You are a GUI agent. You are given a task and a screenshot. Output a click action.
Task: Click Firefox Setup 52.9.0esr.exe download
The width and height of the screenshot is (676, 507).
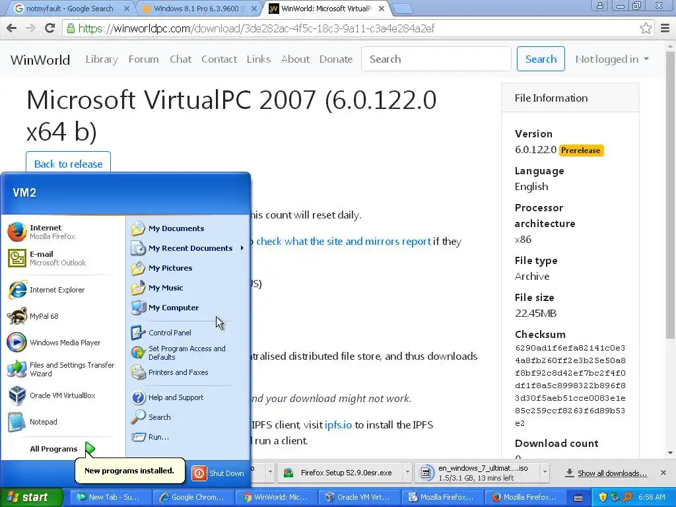(x=340, y=473)
